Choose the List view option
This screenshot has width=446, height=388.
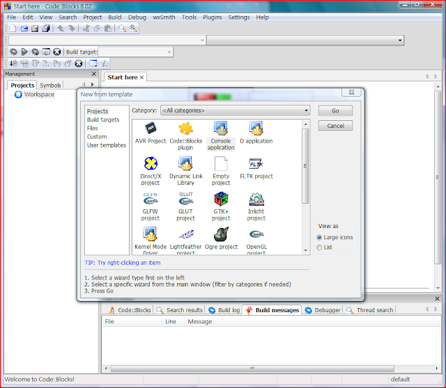[325, 248]
